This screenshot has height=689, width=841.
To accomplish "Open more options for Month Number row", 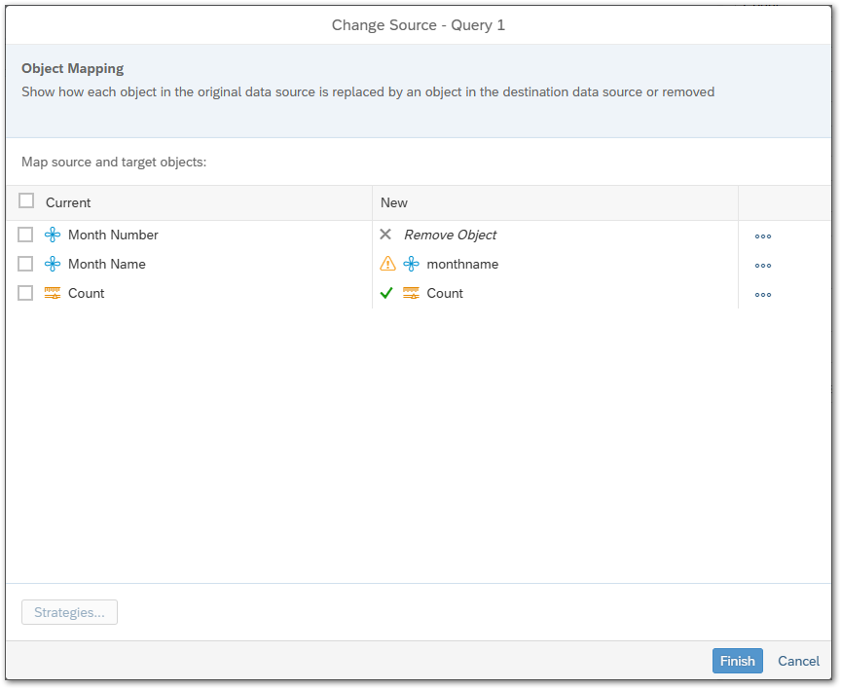I will tap(763, 236).
